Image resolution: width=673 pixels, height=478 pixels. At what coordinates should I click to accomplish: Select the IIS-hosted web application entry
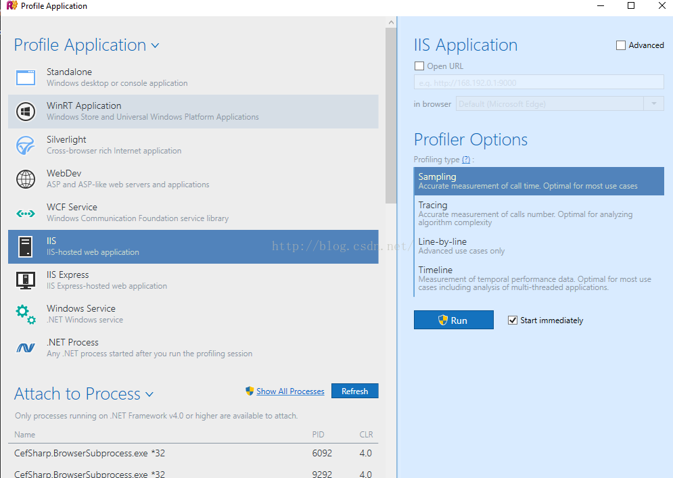tap(193, 247)
